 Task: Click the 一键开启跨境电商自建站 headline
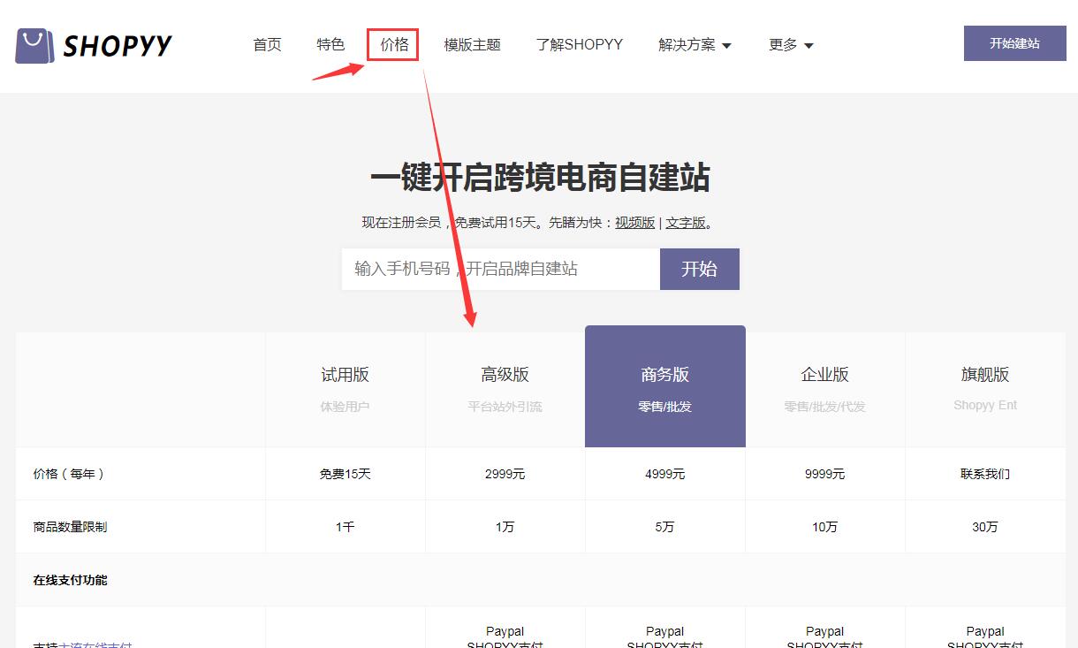(540, 178)
